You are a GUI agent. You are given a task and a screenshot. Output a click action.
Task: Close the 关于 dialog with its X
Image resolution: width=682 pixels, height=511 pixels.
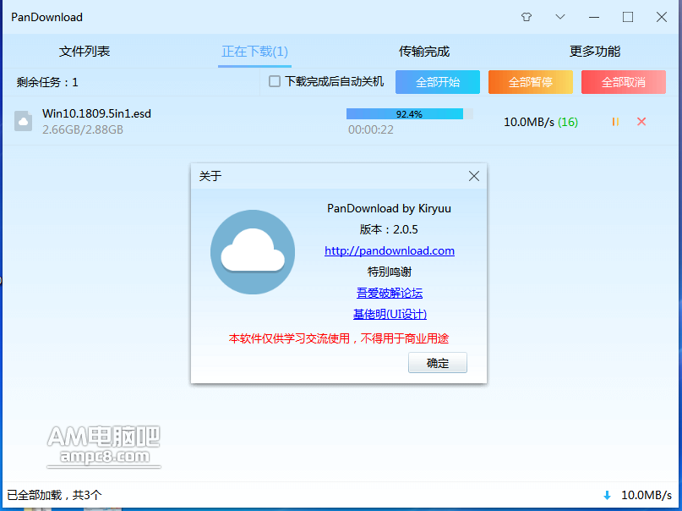coord(474,176)
